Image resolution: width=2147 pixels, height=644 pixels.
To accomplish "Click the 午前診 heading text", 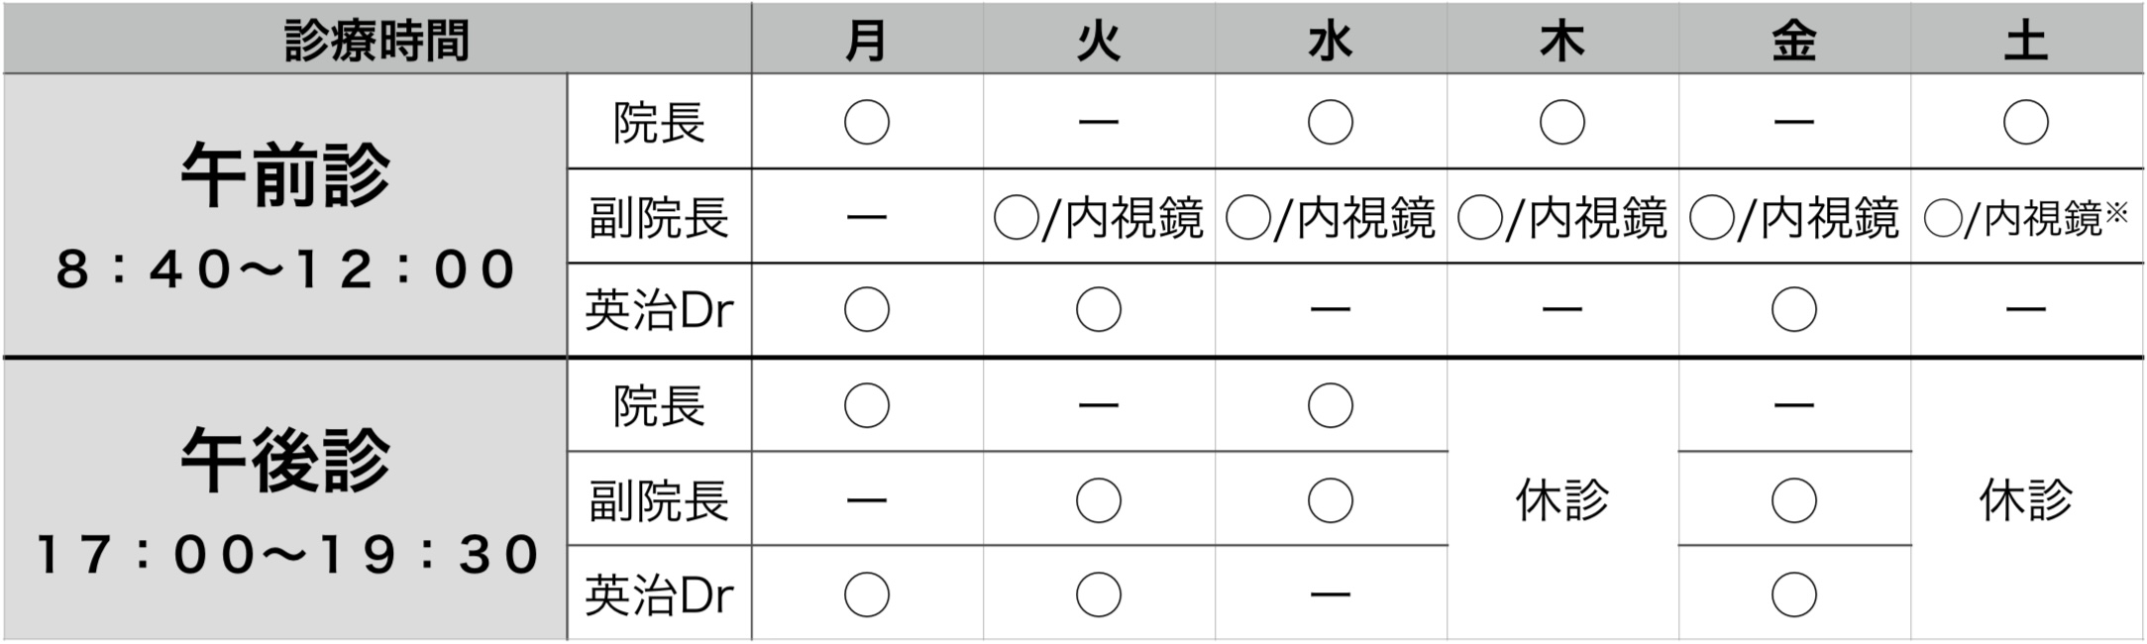I will tap(285, 175).
